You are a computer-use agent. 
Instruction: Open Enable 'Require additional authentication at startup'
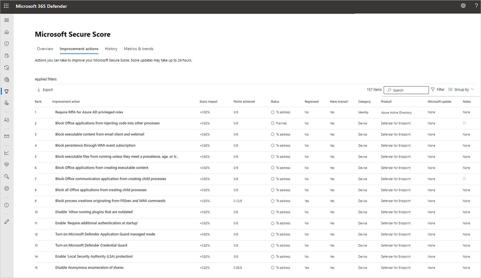click(96, 223)
